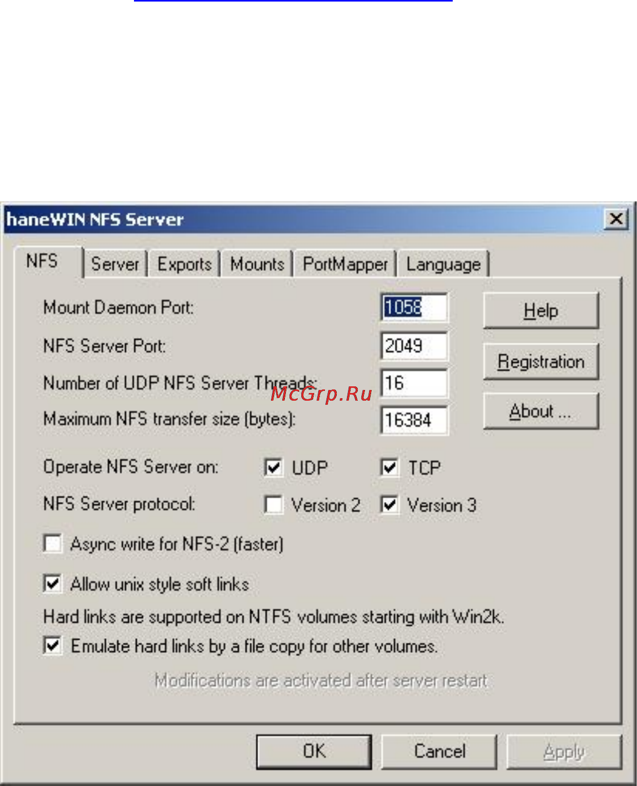Close the haneWIN NFS Server dialog
Screen dimensions: 637x786
coord(616,219)
